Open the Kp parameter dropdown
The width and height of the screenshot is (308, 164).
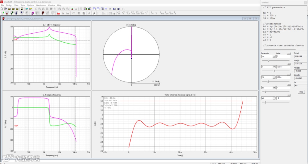274,56
